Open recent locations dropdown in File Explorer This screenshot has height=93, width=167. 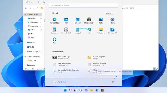[34, 8]
